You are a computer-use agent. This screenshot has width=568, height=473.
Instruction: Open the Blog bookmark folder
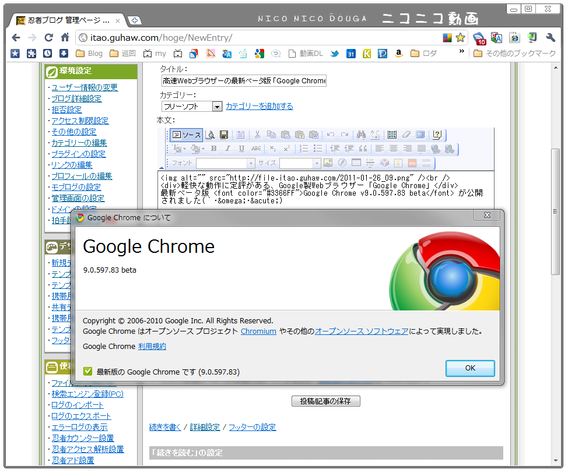89,54
